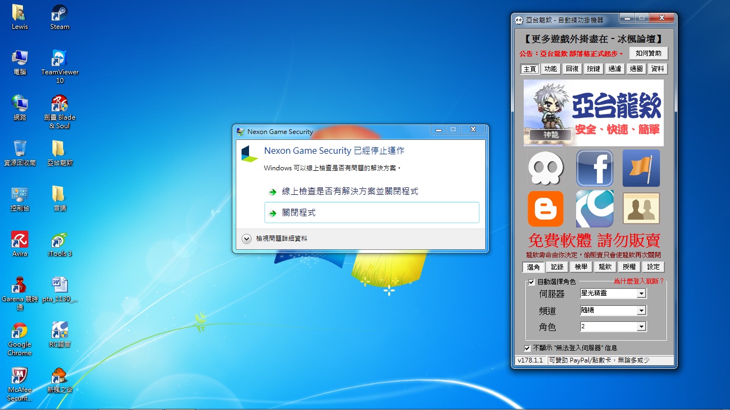Open the 音樂 music folder
The height and width of the screenshot is (410, 730).
click(x=60, y=199)
